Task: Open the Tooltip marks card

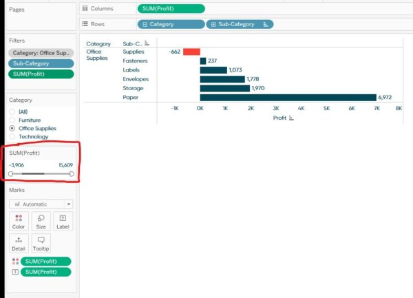Action: [x=41, y=243]
